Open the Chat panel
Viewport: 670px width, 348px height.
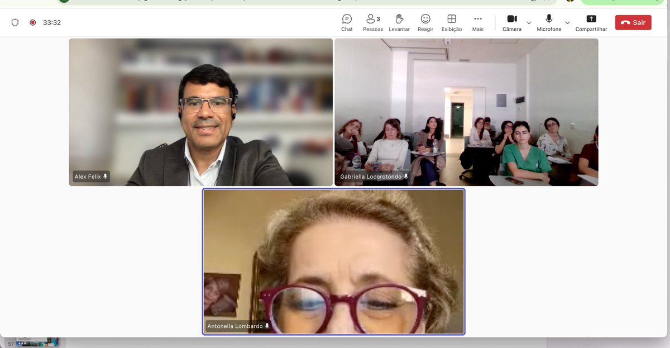347,22
